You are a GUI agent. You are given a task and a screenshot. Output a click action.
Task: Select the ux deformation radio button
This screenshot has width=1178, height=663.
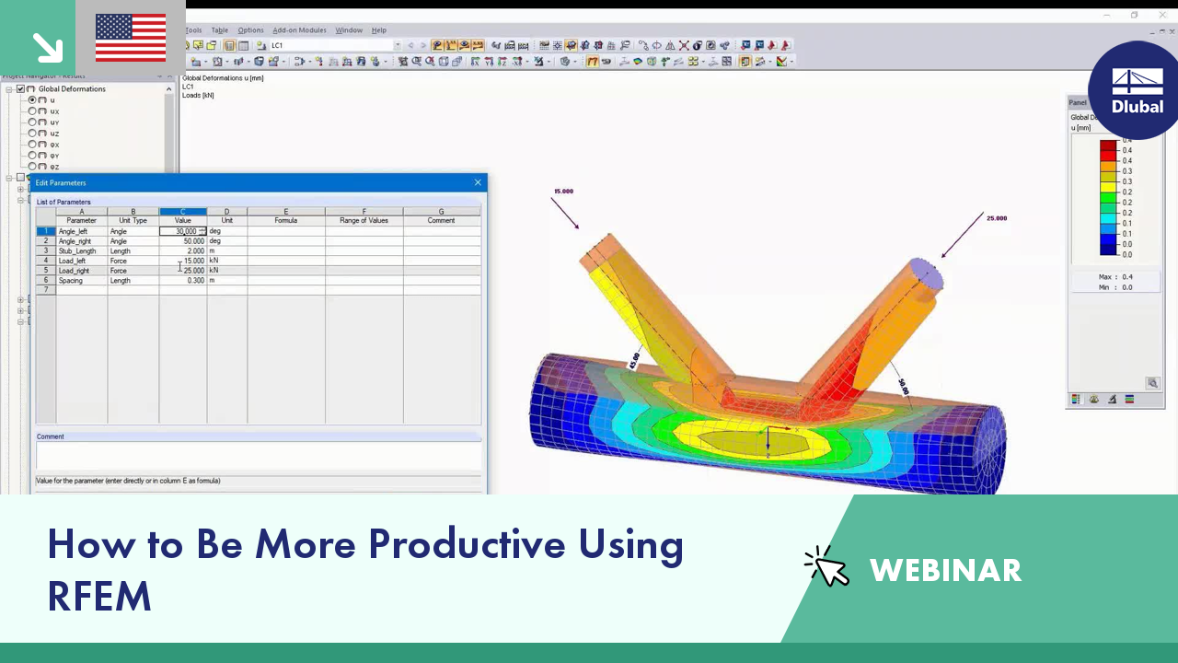click(33, 110)
